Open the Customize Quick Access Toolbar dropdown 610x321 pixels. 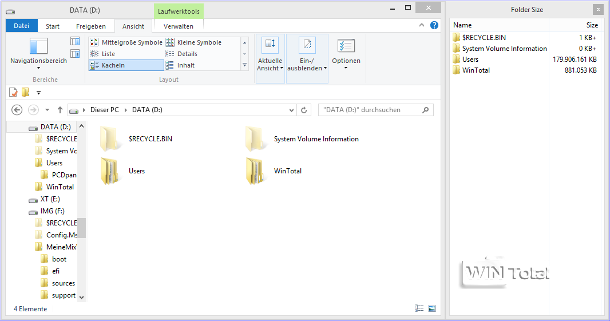[x=38, y=93]
